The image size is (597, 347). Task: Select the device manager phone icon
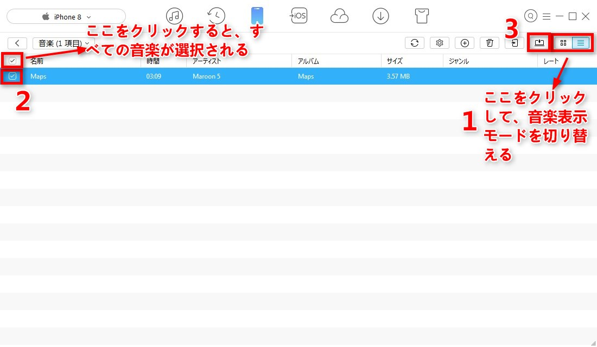257,16
